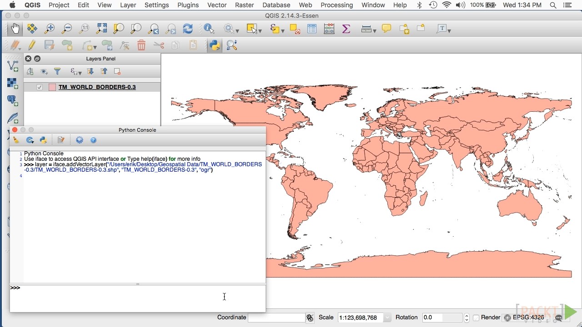Show Editor in Python Console
The width and height of the screenshot is (582, 327).
click(x=61, y=140)
